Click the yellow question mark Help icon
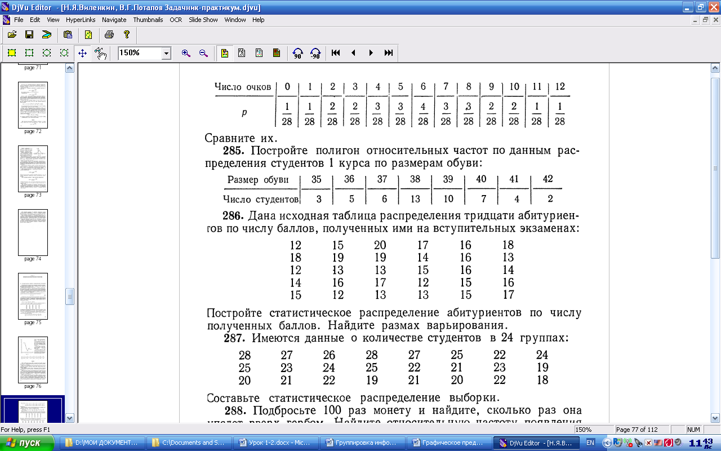The image size is (721, 451). [127, 34]
